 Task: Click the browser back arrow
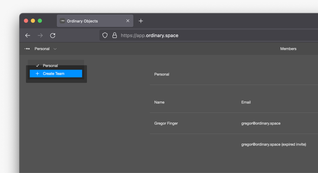28,36
